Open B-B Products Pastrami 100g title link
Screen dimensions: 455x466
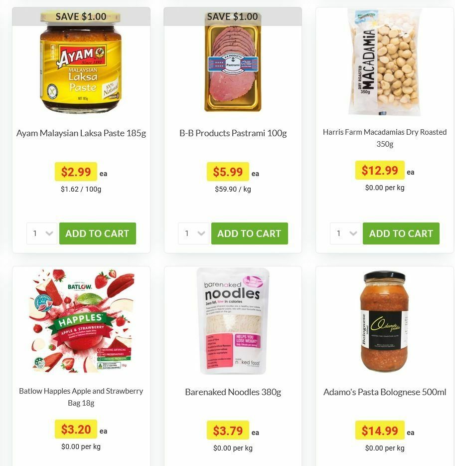(233, 133)
